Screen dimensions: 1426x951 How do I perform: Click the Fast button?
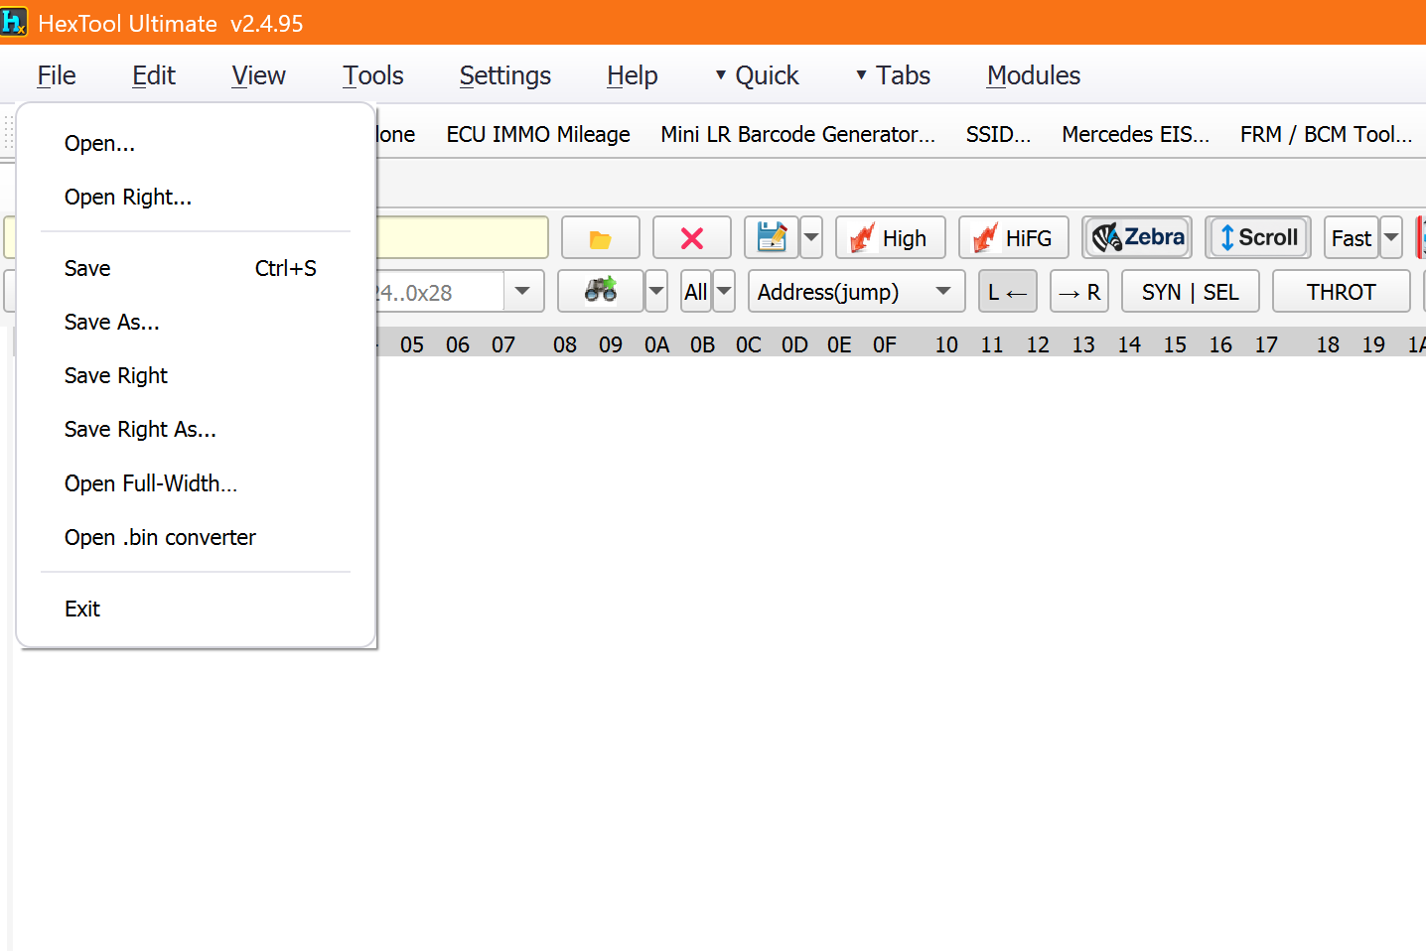click(1352, 238)
